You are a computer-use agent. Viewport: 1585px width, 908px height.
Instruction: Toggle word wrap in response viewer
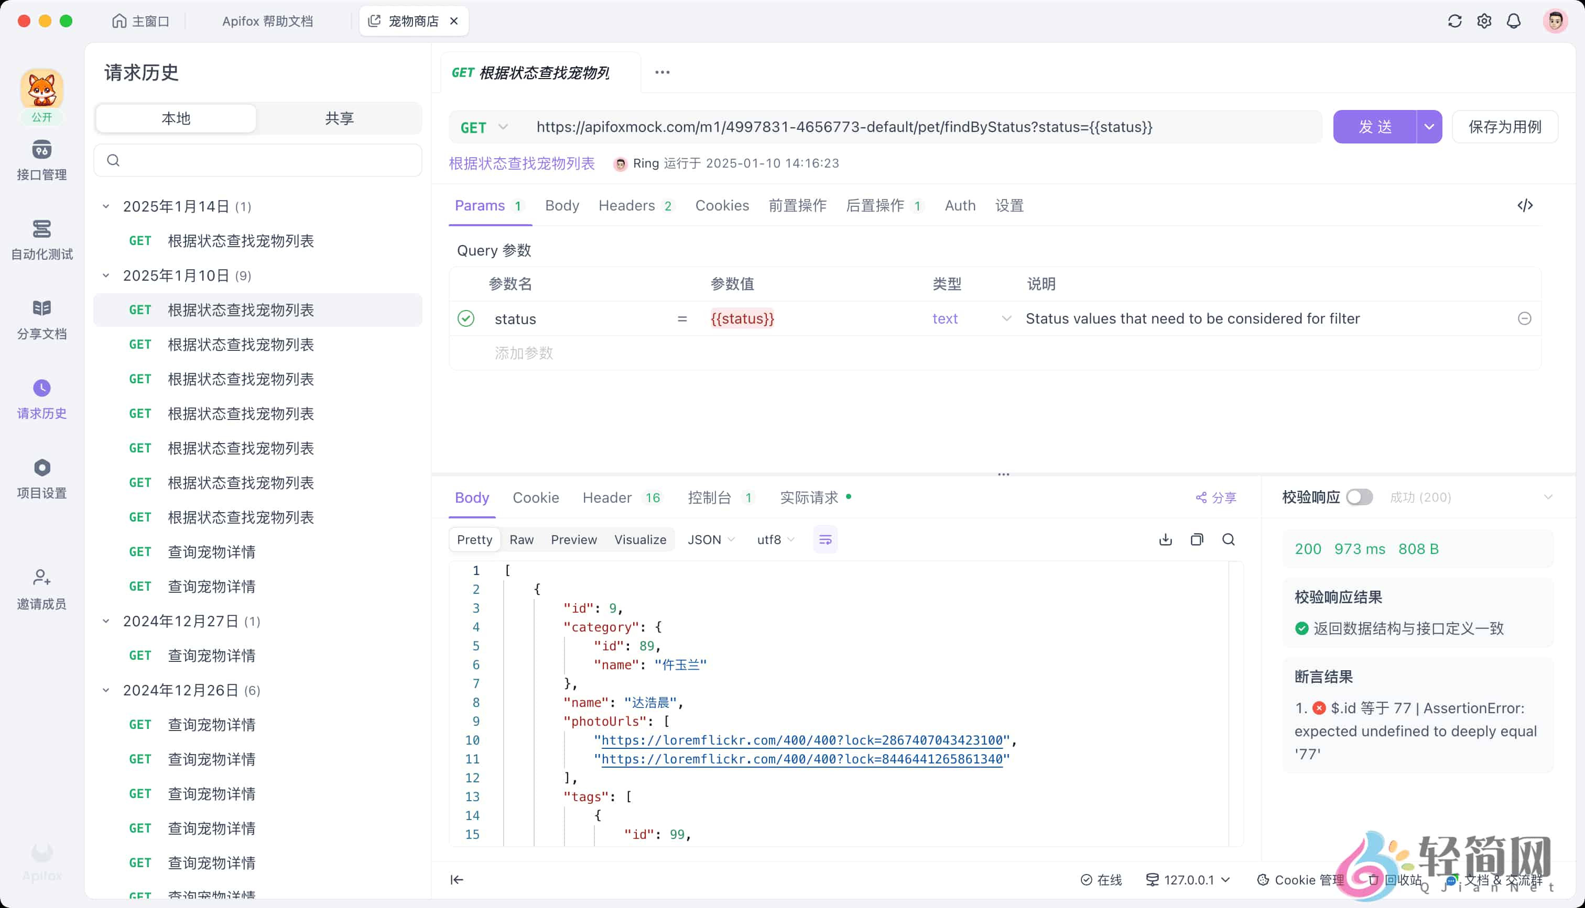pos(825,539)
